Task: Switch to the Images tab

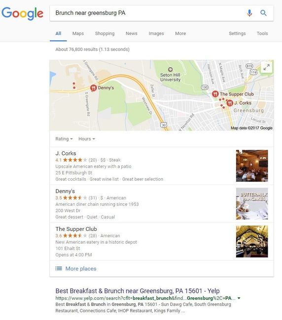Action: [156, 33]
